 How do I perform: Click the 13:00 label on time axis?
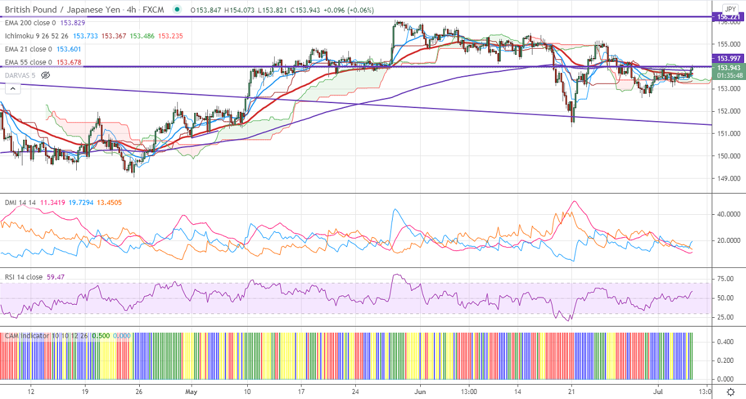468,392
